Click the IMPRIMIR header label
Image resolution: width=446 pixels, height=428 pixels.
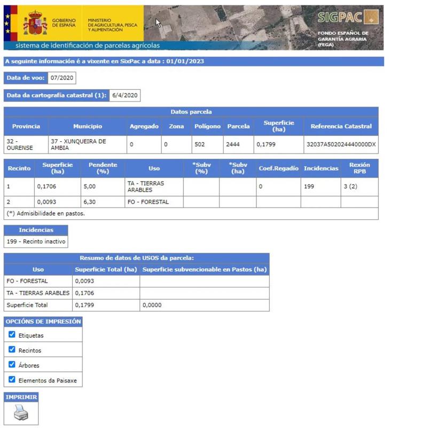point(21,398)
